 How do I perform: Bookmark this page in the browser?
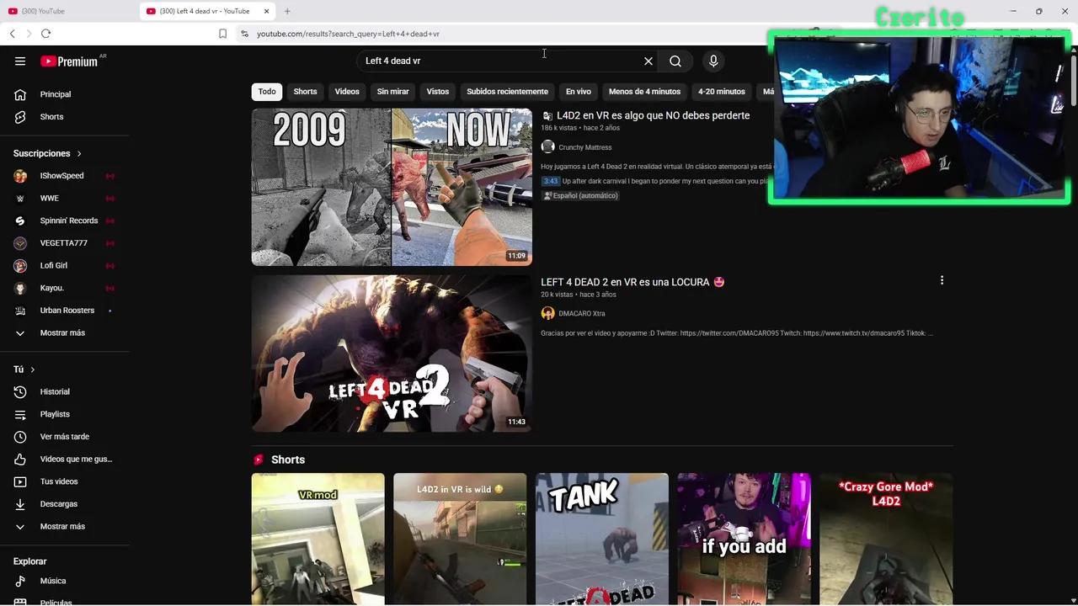coord(222,34)
